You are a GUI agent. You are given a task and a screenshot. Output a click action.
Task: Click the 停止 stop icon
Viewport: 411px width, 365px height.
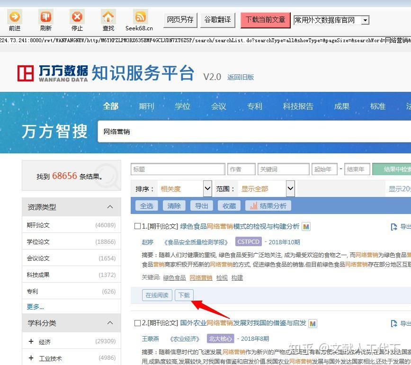coord(77,17)
